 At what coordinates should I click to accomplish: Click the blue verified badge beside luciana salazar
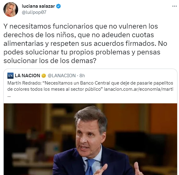click(58, 6)
